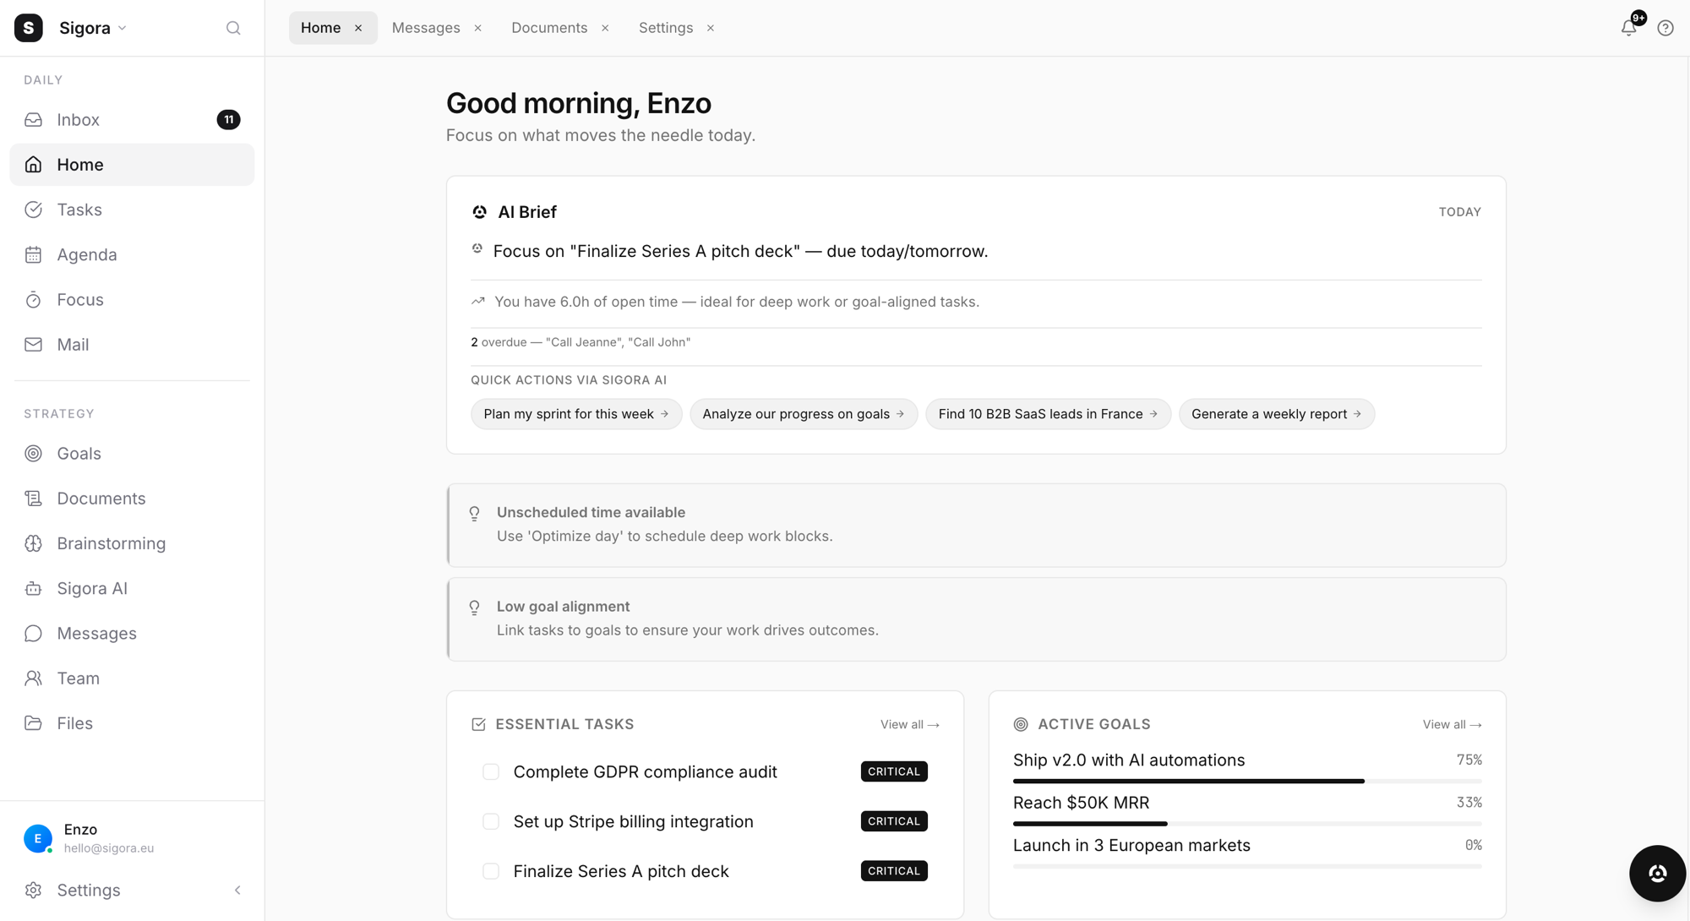Screen dimensions: 1690x921
Task: Click the search icon near workspace name
Action: pos(233,27)
